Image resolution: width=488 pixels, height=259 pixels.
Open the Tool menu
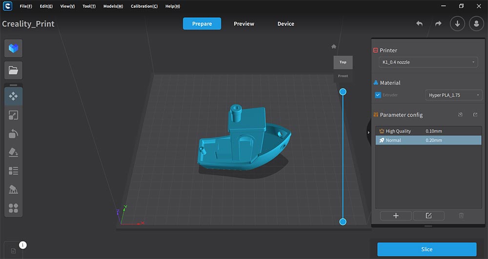coord(89,6)
